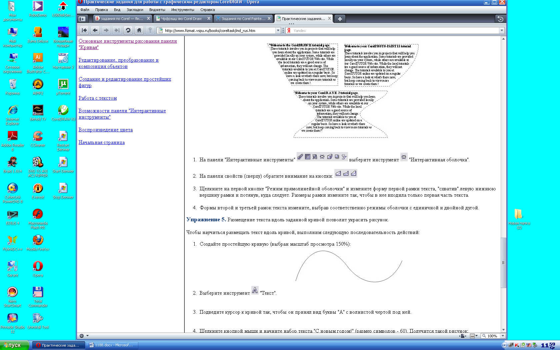Open the Инструменты menu

click(x=183, y=10)
